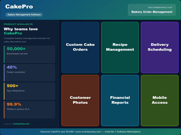Click the footer Discover CakePro banner text
The height and width of the screenshot is (135, 181).
pos(90,132)
